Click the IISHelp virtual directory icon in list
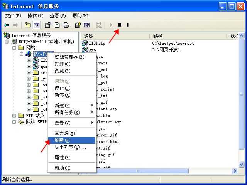247x185 pixels. 85,43
